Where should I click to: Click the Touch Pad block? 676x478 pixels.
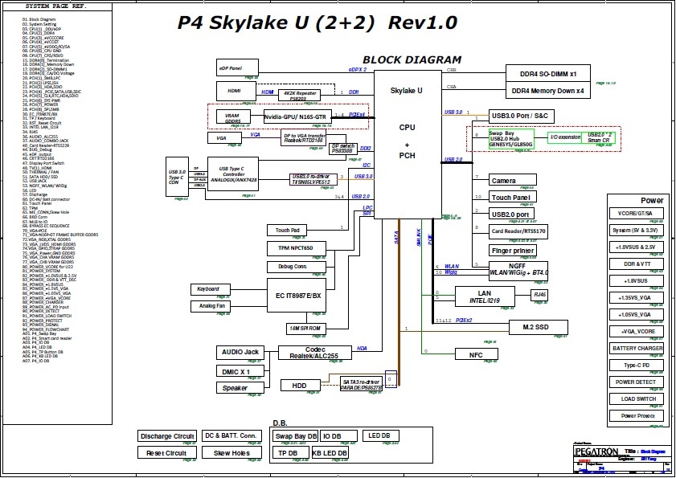287,231
